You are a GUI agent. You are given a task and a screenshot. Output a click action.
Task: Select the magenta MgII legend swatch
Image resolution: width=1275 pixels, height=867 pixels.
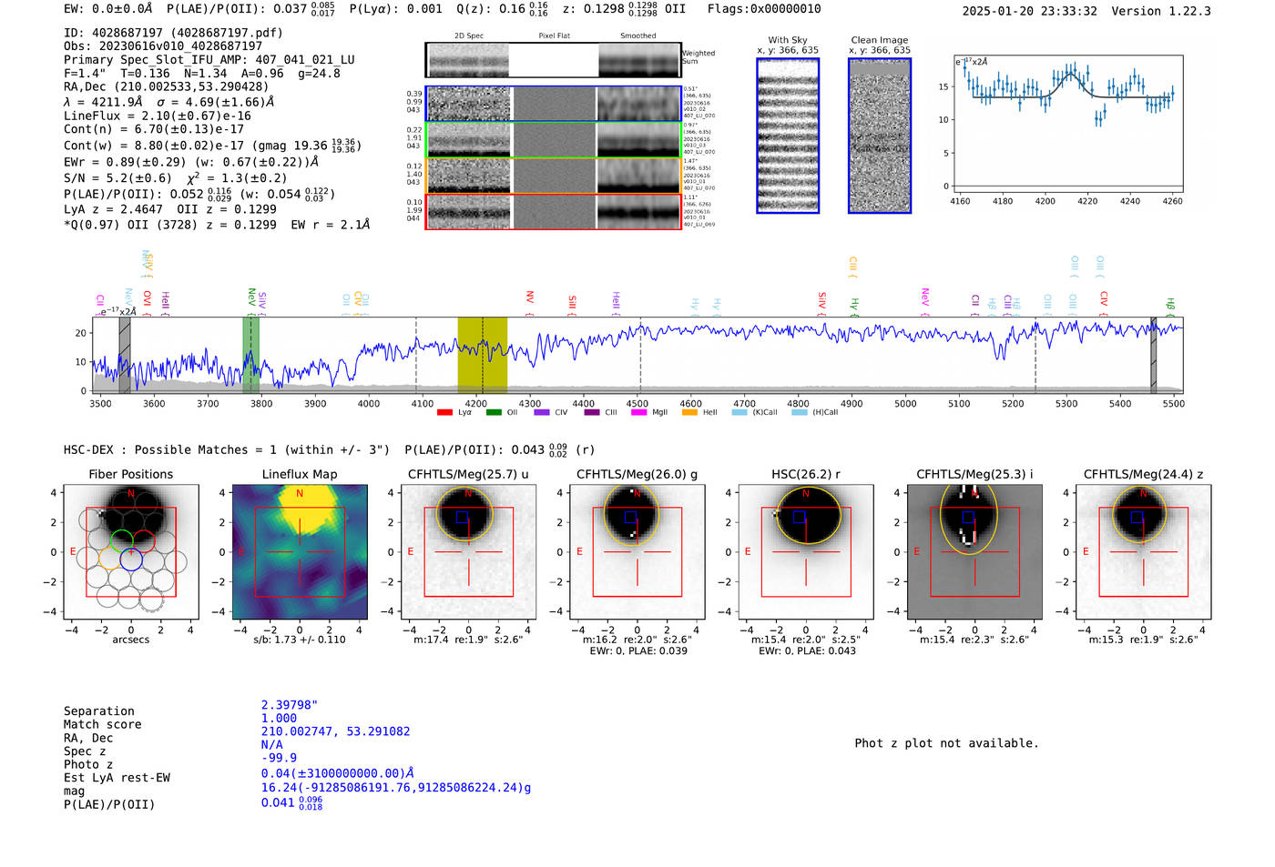(638, 413)
